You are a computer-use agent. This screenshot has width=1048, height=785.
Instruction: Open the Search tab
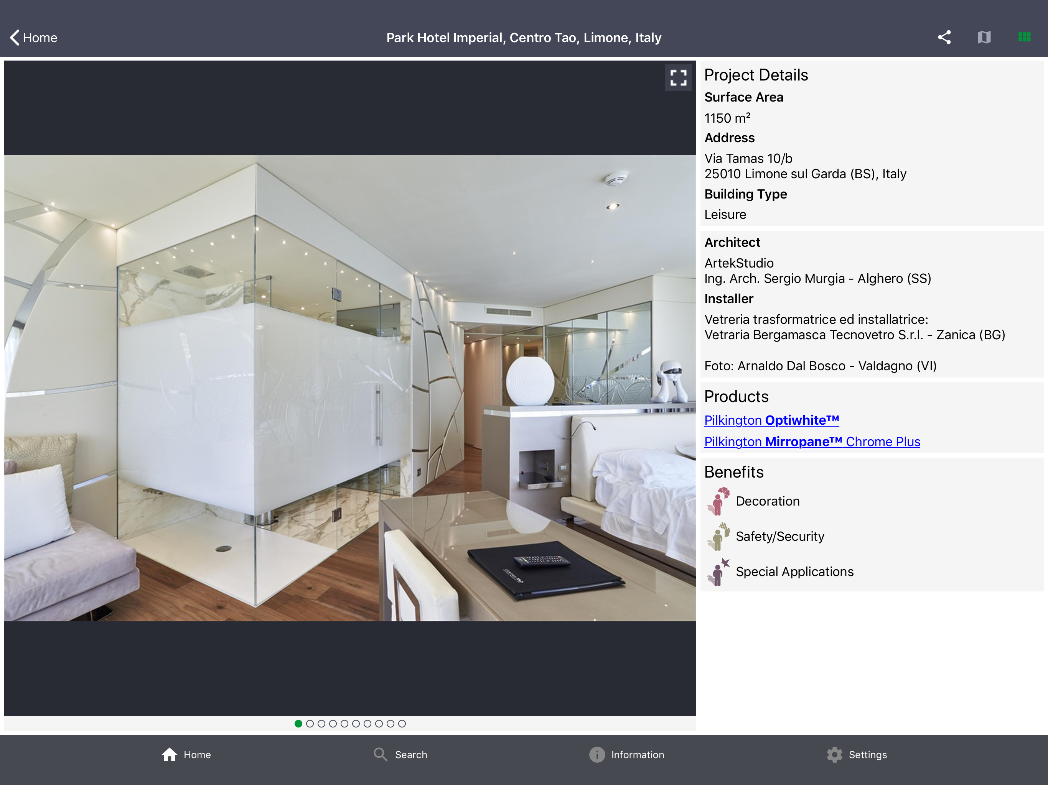pos(400,755)
